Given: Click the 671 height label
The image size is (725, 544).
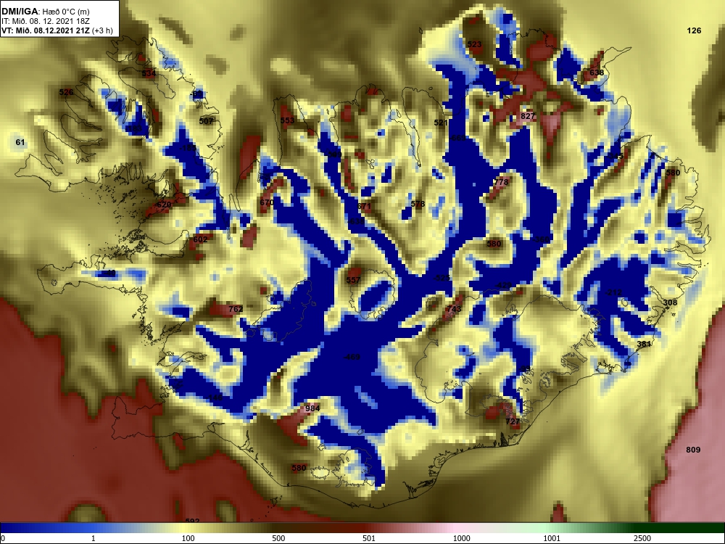Looking at the screenshot, I should pos(364,206).
